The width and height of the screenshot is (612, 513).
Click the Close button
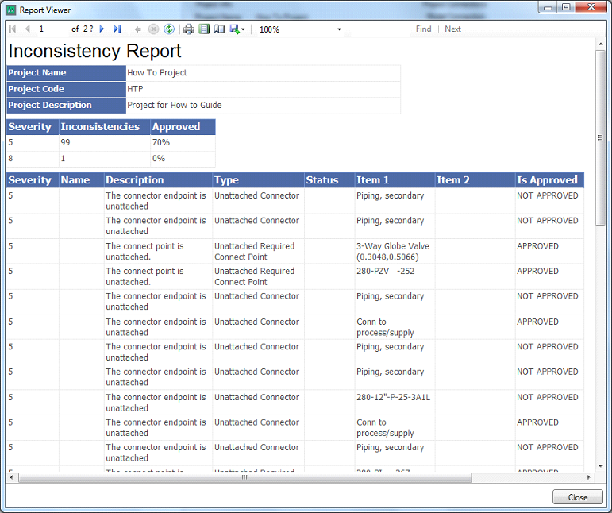point(578,497)
